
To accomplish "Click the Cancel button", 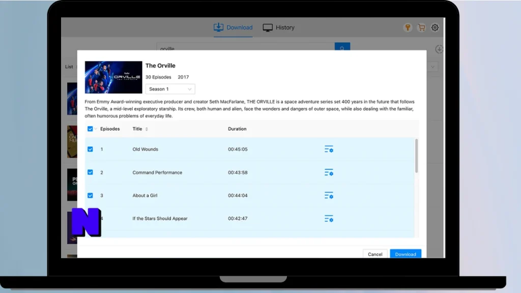I will pyautogui.click(x=375, y=254).
